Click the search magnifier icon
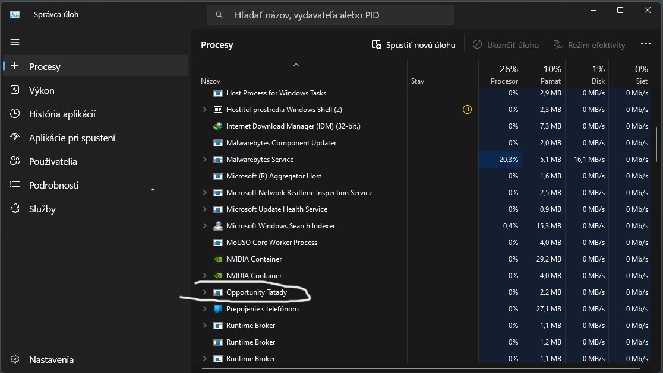The height and width of the screenshot is (373, 663). (x=219, y=15)
